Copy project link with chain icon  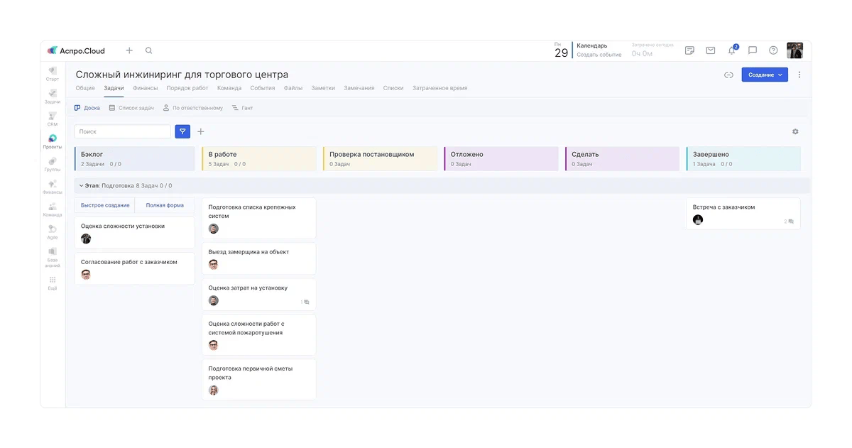point(728,75)
